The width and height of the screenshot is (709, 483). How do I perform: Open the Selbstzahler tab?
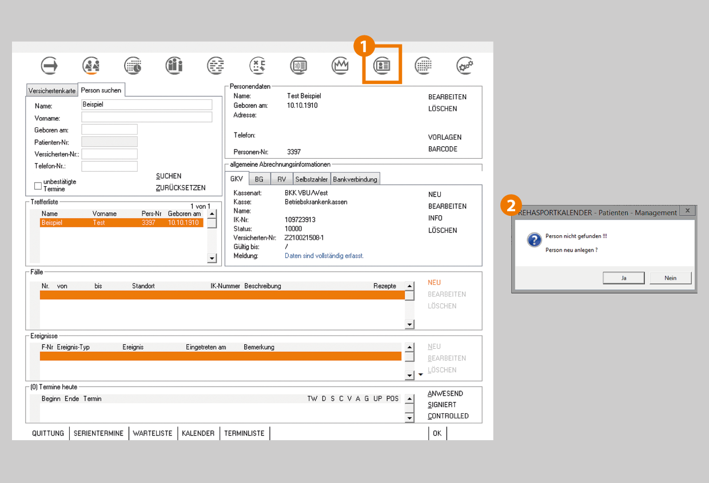click(312, 179)
